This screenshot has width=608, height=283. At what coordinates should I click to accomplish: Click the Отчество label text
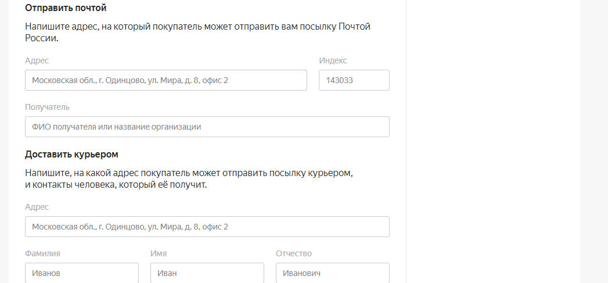click(294, 253)
